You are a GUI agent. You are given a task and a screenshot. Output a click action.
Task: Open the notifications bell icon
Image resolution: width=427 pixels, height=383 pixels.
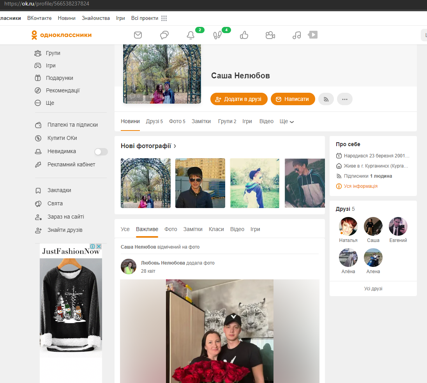point(191,35)
